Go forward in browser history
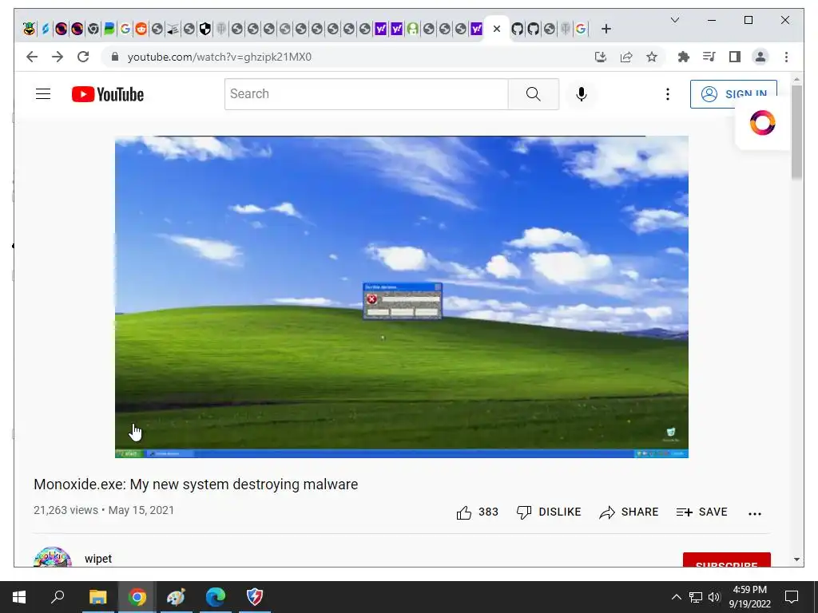Image resolution: width=818 pixels, height=613 pixels. [58, 57]
